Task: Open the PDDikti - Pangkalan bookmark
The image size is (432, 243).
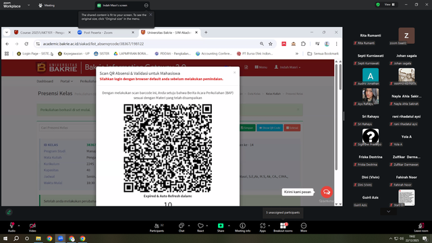Action: click(x=173, y=54)
